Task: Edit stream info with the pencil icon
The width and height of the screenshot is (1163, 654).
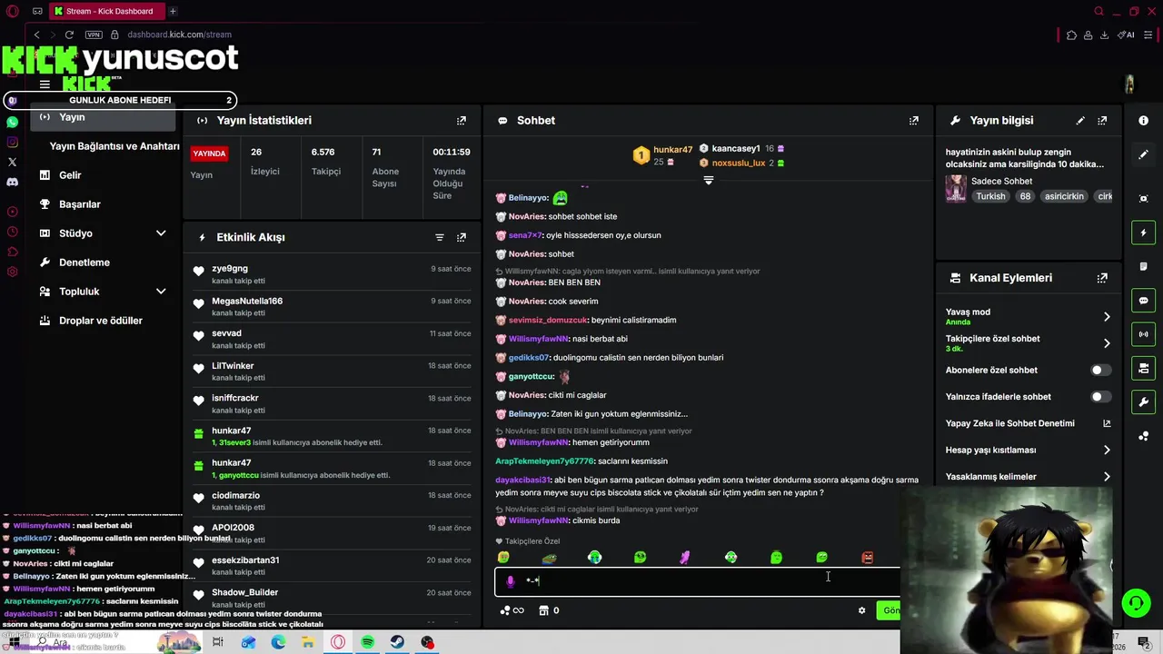Action: click(x=1080, y=120)
